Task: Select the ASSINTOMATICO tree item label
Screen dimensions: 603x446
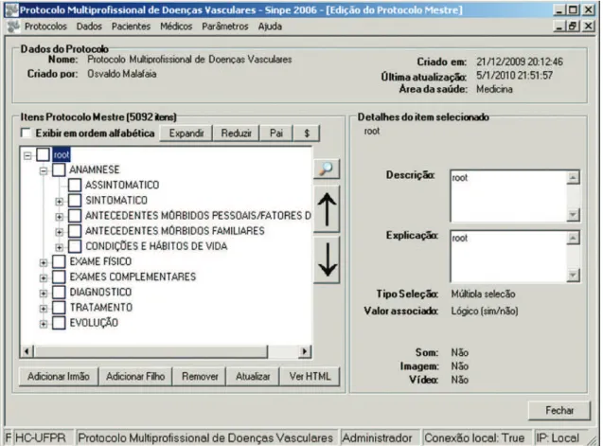Action: [122, 185]
